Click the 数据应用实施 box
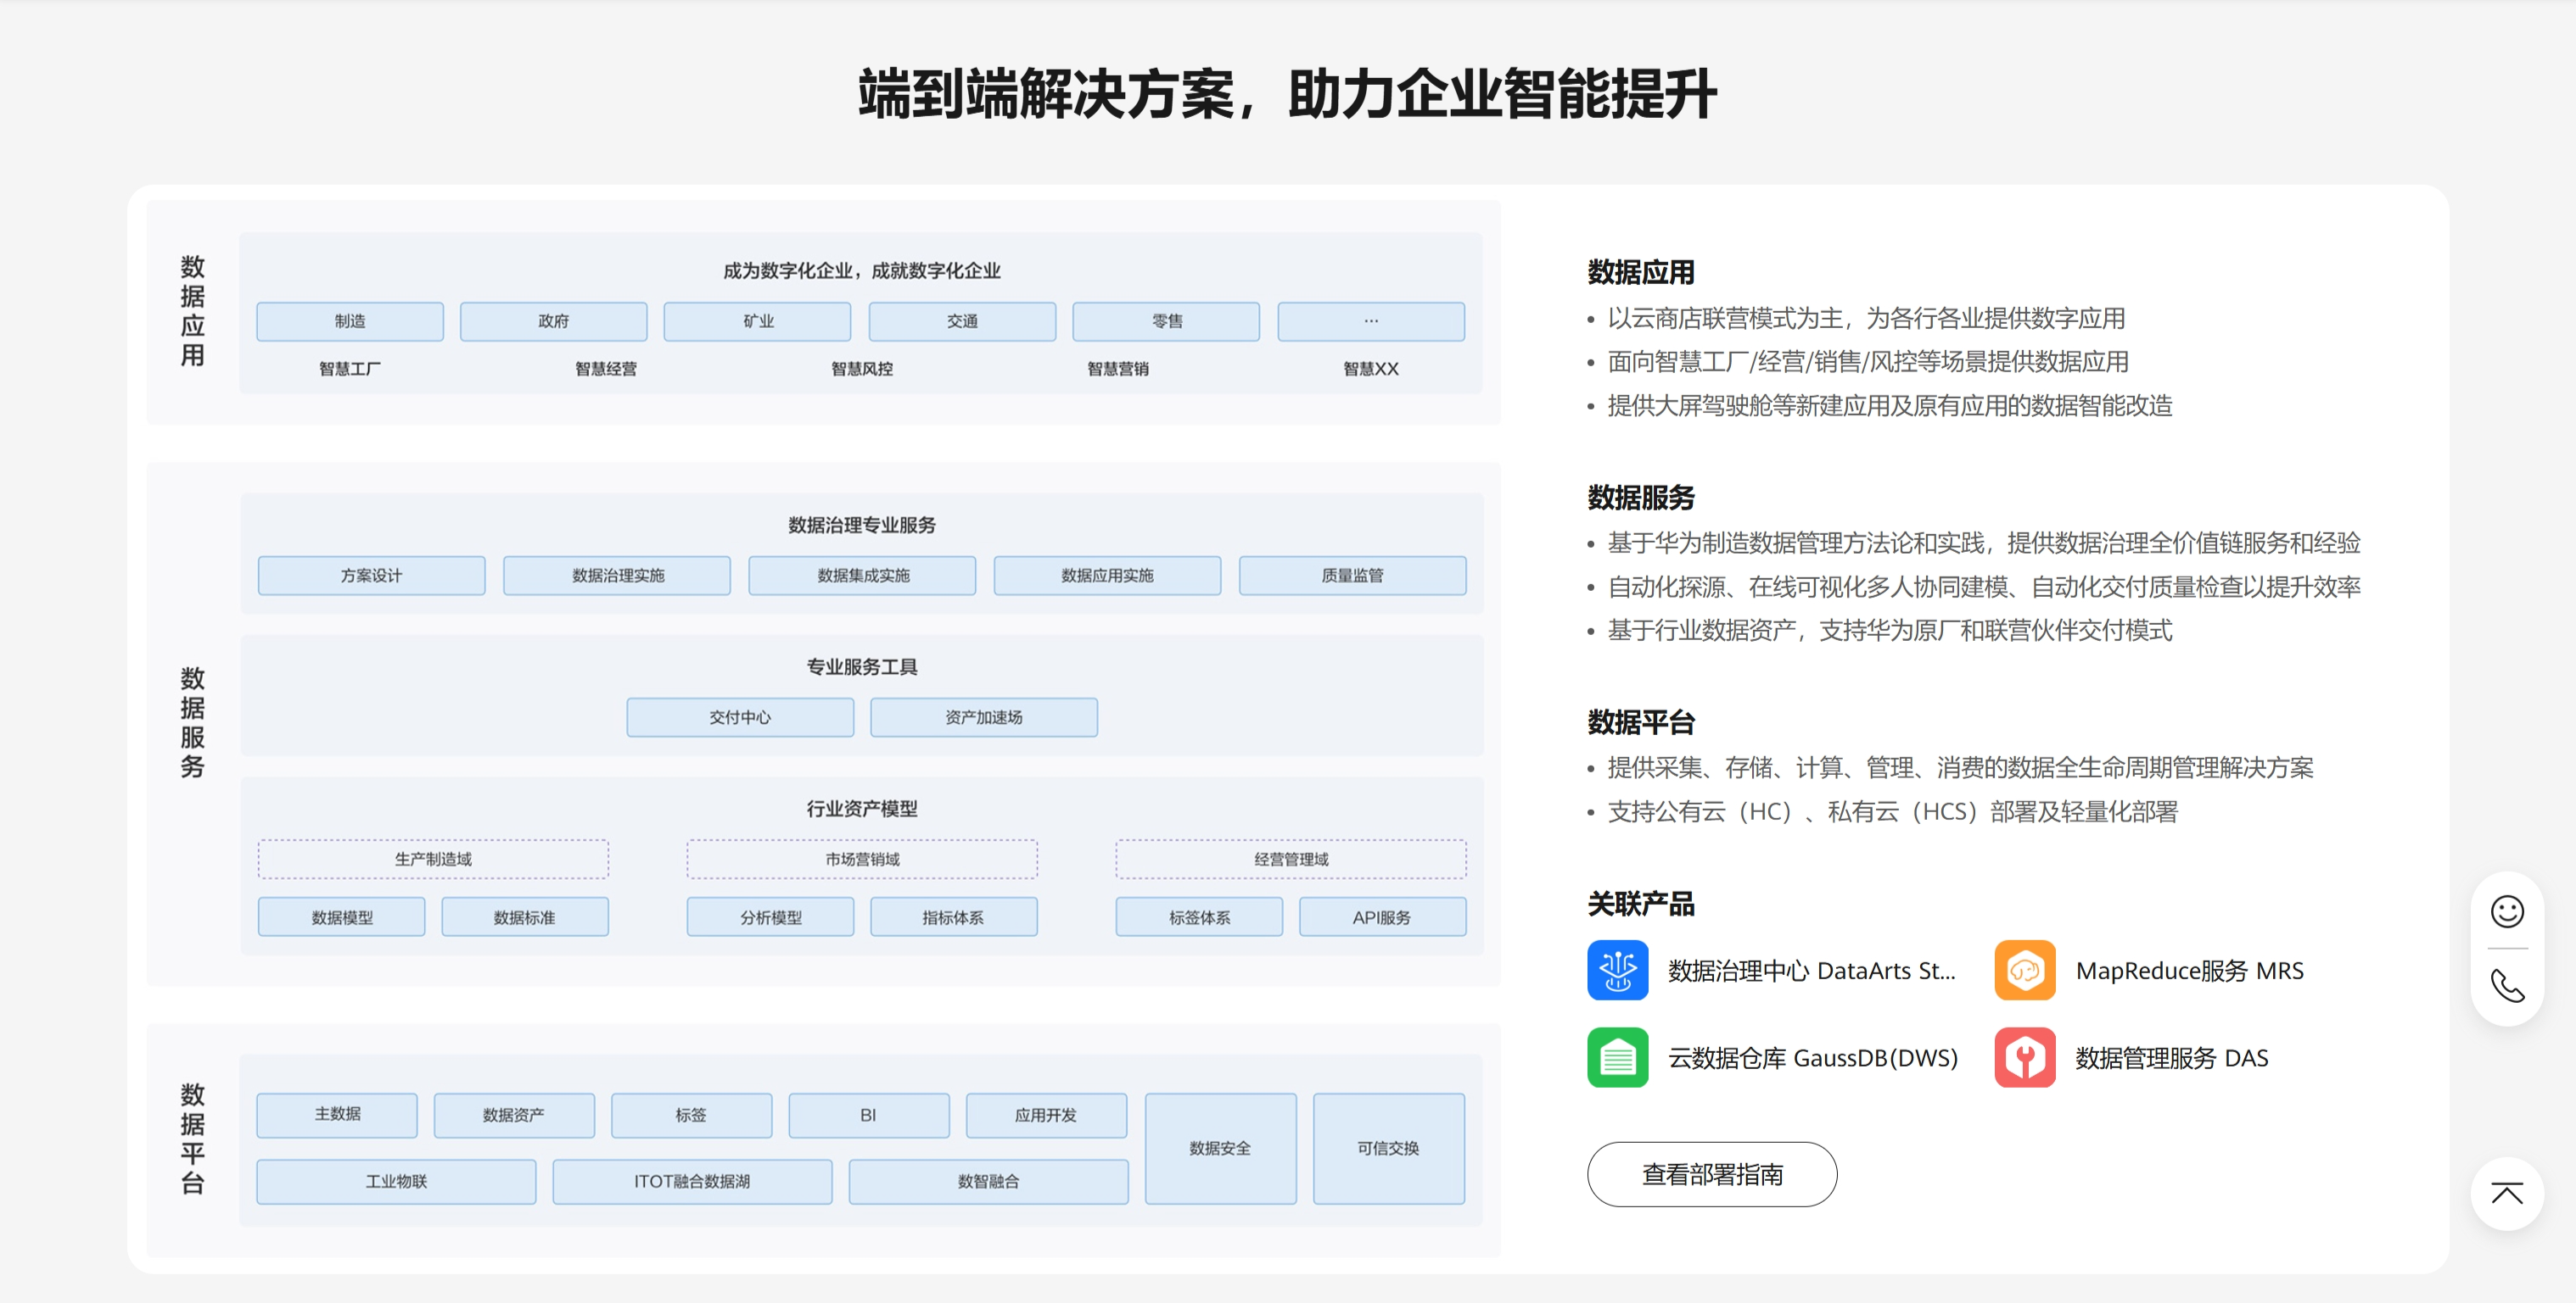Image resolution: width=2576 pixels, height=1303 pixels. click(x=1107, y=576)
